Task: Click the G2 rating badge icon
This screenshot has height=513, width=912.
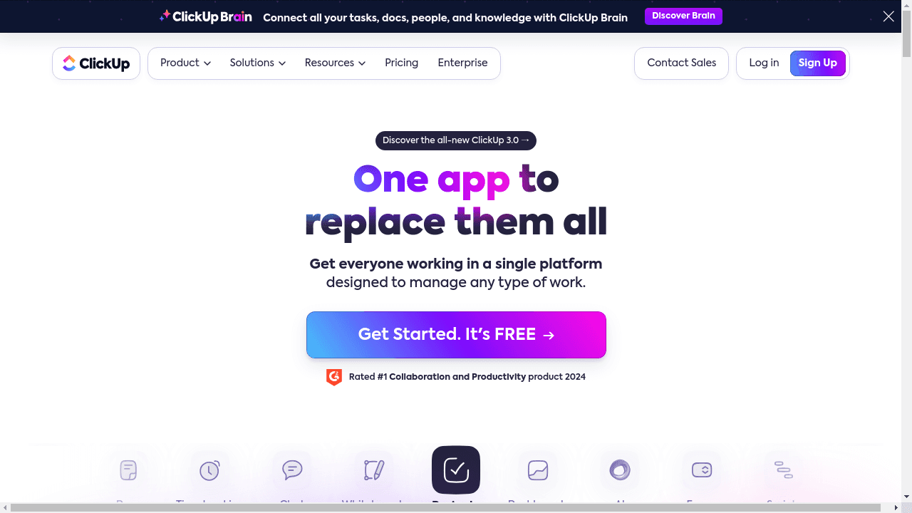Action: click(x=334, y=377)
